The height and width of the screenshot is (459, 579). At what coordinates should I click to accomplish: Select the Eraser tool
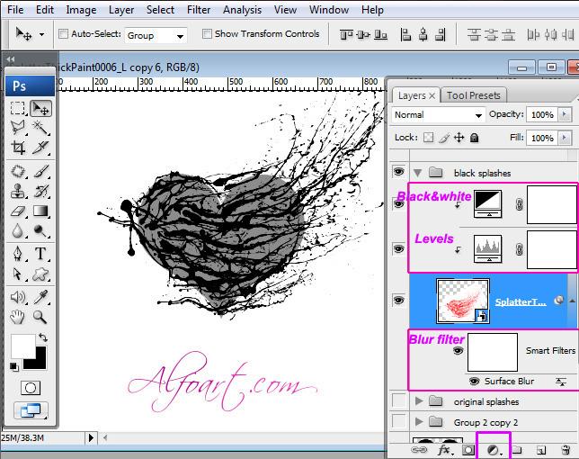[x=18, y=211]
